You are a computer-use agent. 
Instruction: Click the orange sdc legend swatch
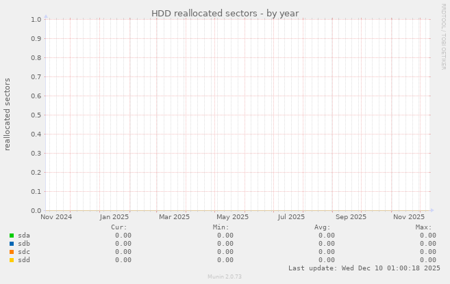click(x=12, y=252)
